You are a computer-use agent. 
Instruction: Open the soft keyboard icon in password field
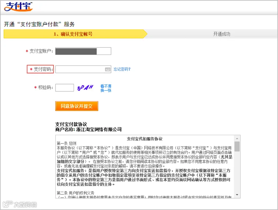[x=107, y=70]
